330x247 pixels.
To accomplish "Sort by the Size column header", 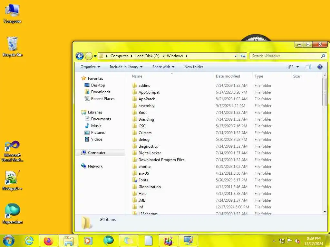I will (x=296, y=76).
